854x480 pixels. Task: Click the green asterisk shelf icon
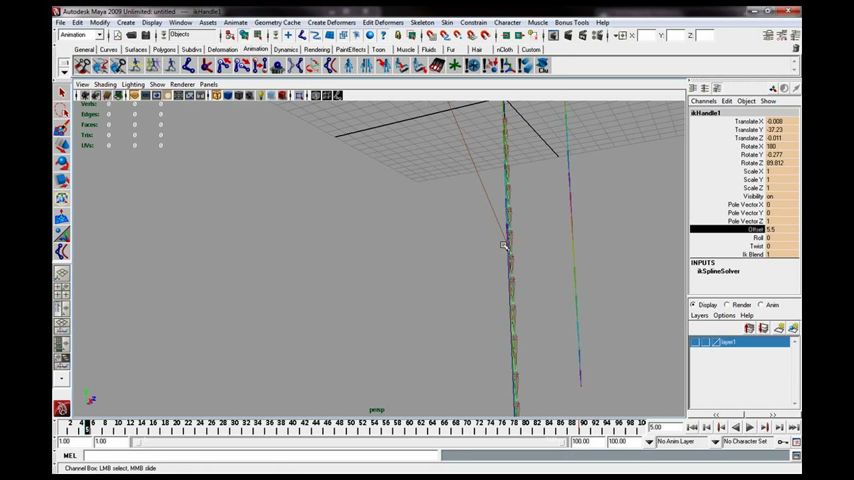(454, 65)
